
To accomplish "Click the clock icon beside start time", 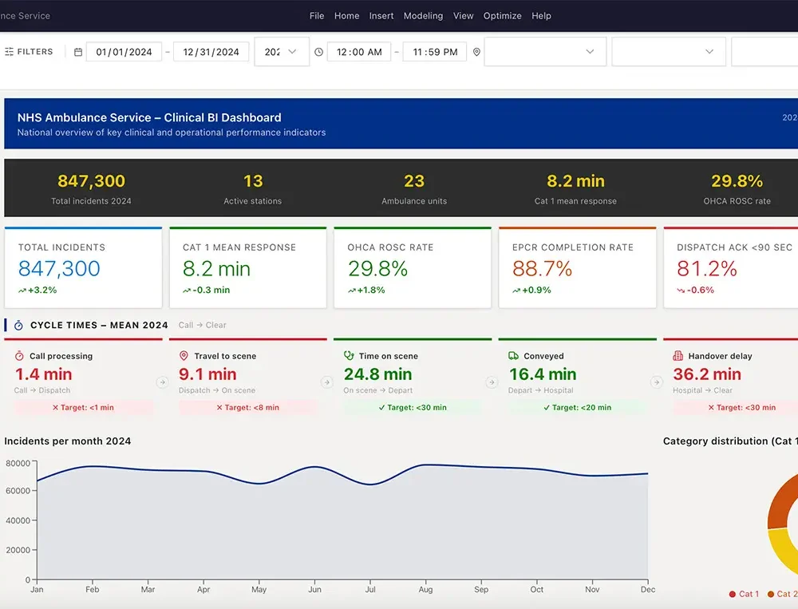I will click(x=318, y=52).
